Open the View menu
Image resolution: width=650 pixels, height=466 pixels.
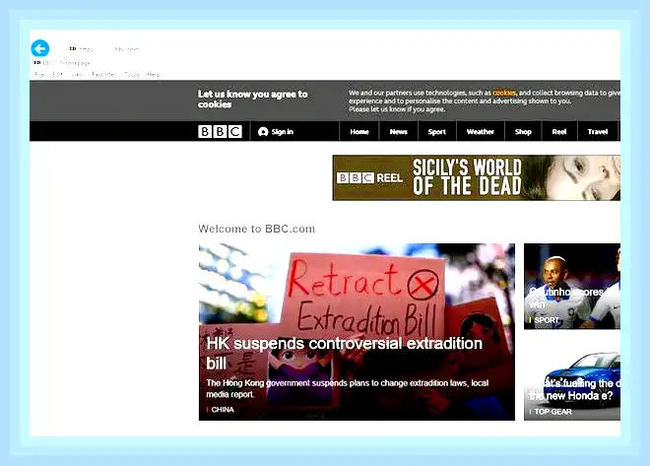coord(77,74)
